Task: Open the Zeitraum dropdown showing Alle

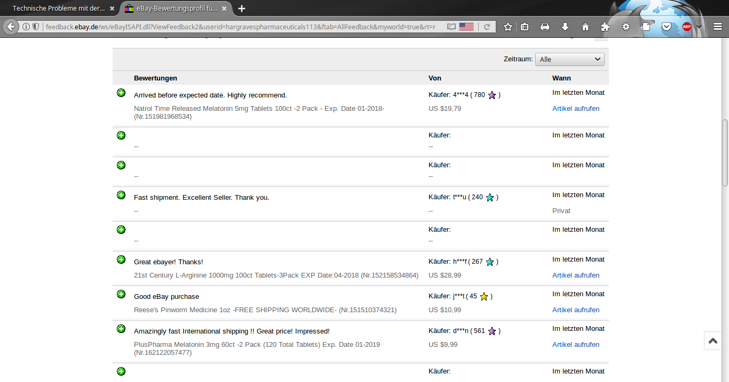Action: pos(569,59)
